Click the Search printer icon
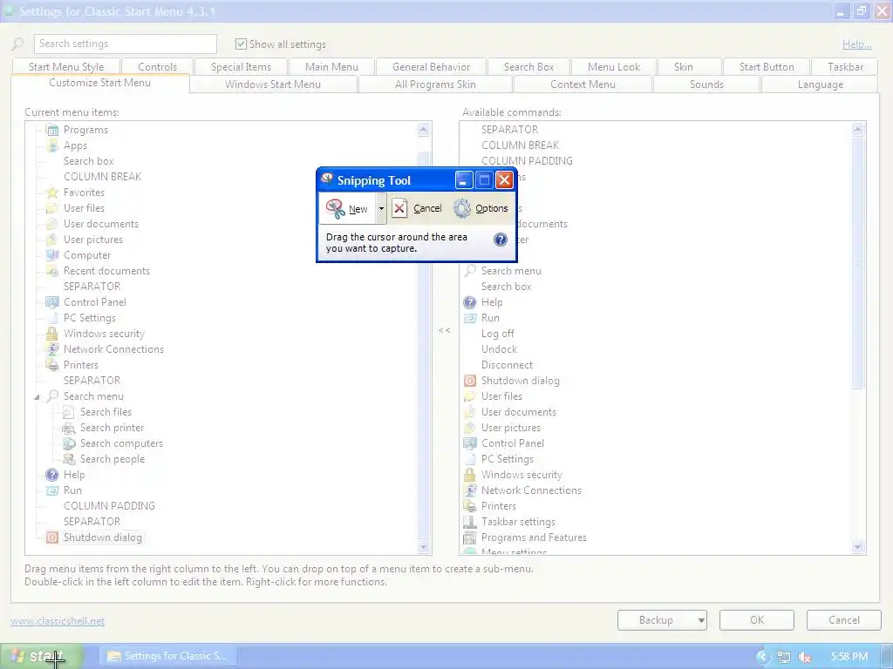 69,428
